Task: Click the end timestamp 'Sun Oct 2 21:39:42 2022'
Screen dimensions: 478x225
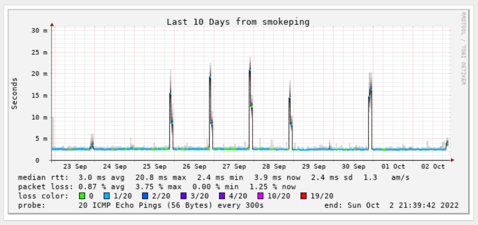Action: [x=403, y=205]
